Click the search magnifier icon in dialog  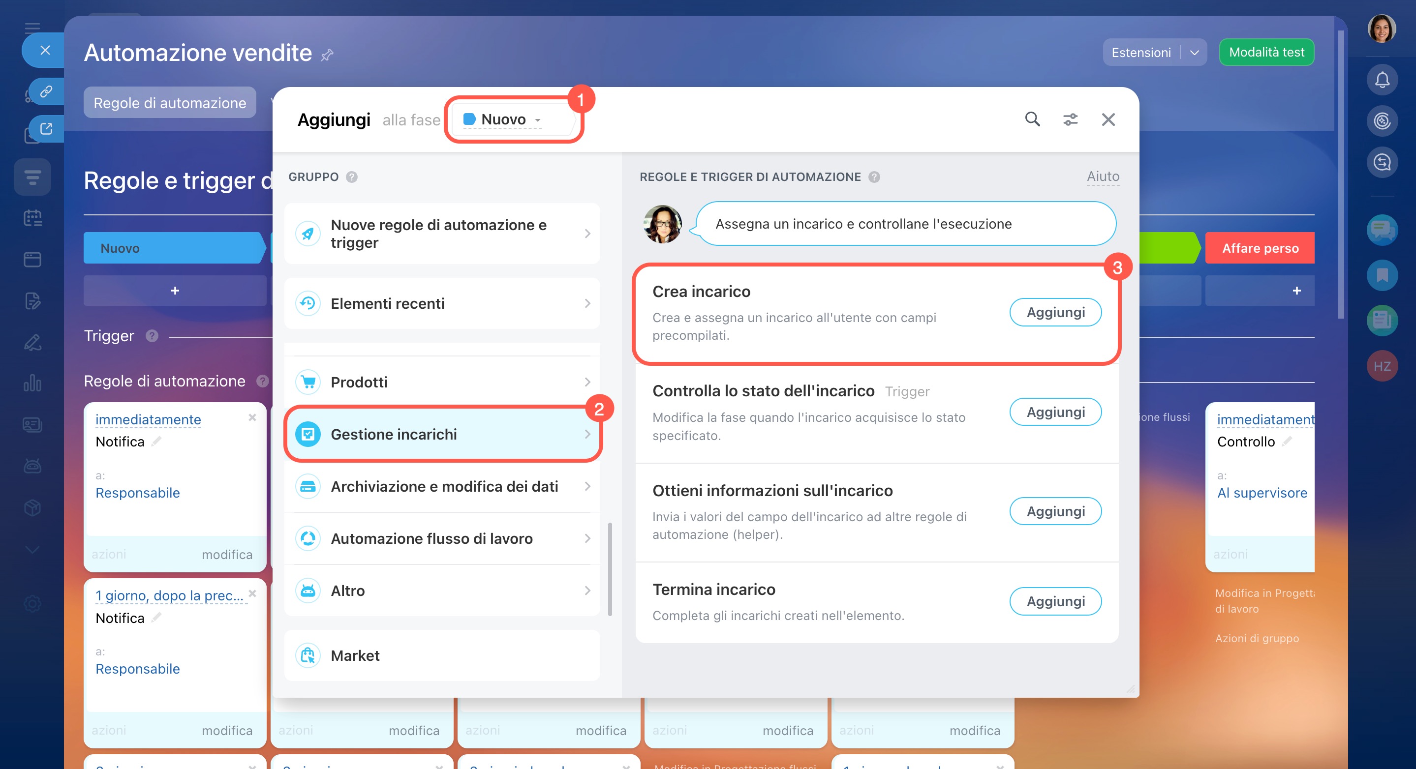(1032, 119)
